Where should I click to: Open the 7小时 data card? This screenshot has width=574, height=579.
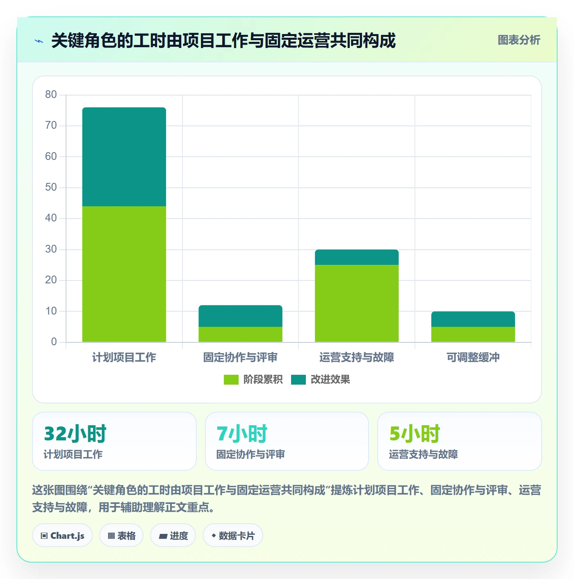287,441
